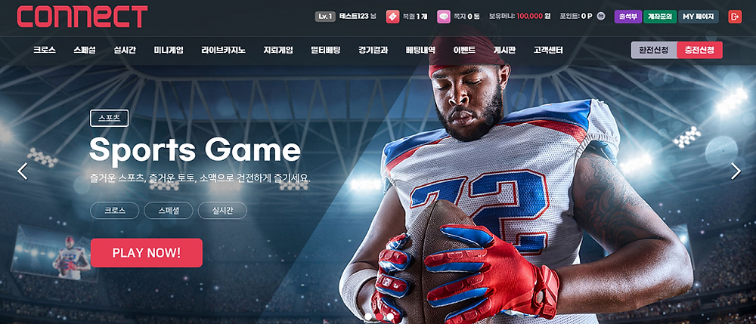Open the 크로스 menu item

point(45,50)
